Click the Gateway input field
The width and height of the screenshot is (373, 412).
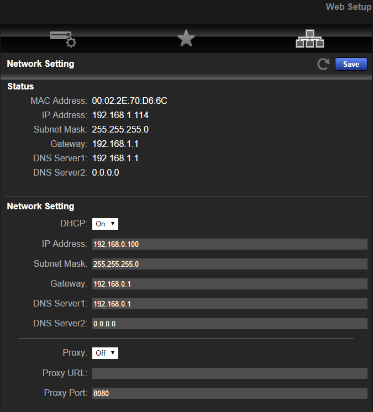click(x=229, y=284)
